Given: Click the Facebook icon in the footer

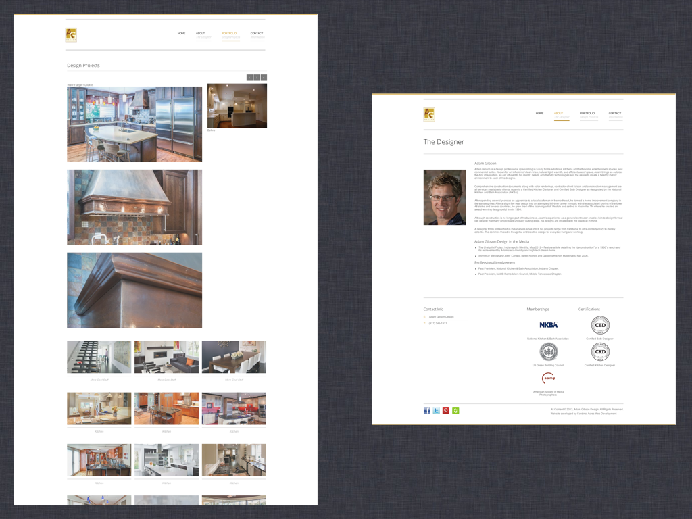Looking at the screenshot, I should 427,411.
